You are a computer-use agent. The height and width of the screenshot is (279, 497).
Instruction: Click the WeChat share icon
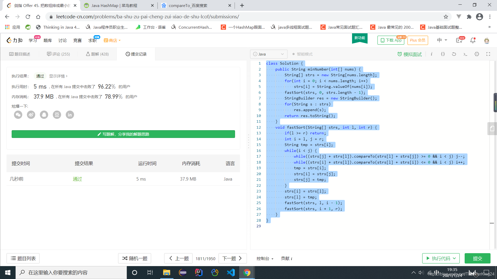pos(18,115)
